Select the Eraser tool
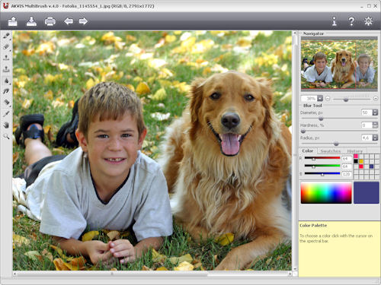381x285 pixels. point(6,102)
